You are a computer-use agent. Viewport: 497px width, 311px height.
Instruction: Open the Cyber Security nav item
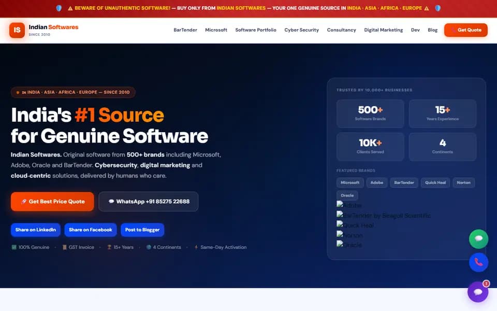302,30
